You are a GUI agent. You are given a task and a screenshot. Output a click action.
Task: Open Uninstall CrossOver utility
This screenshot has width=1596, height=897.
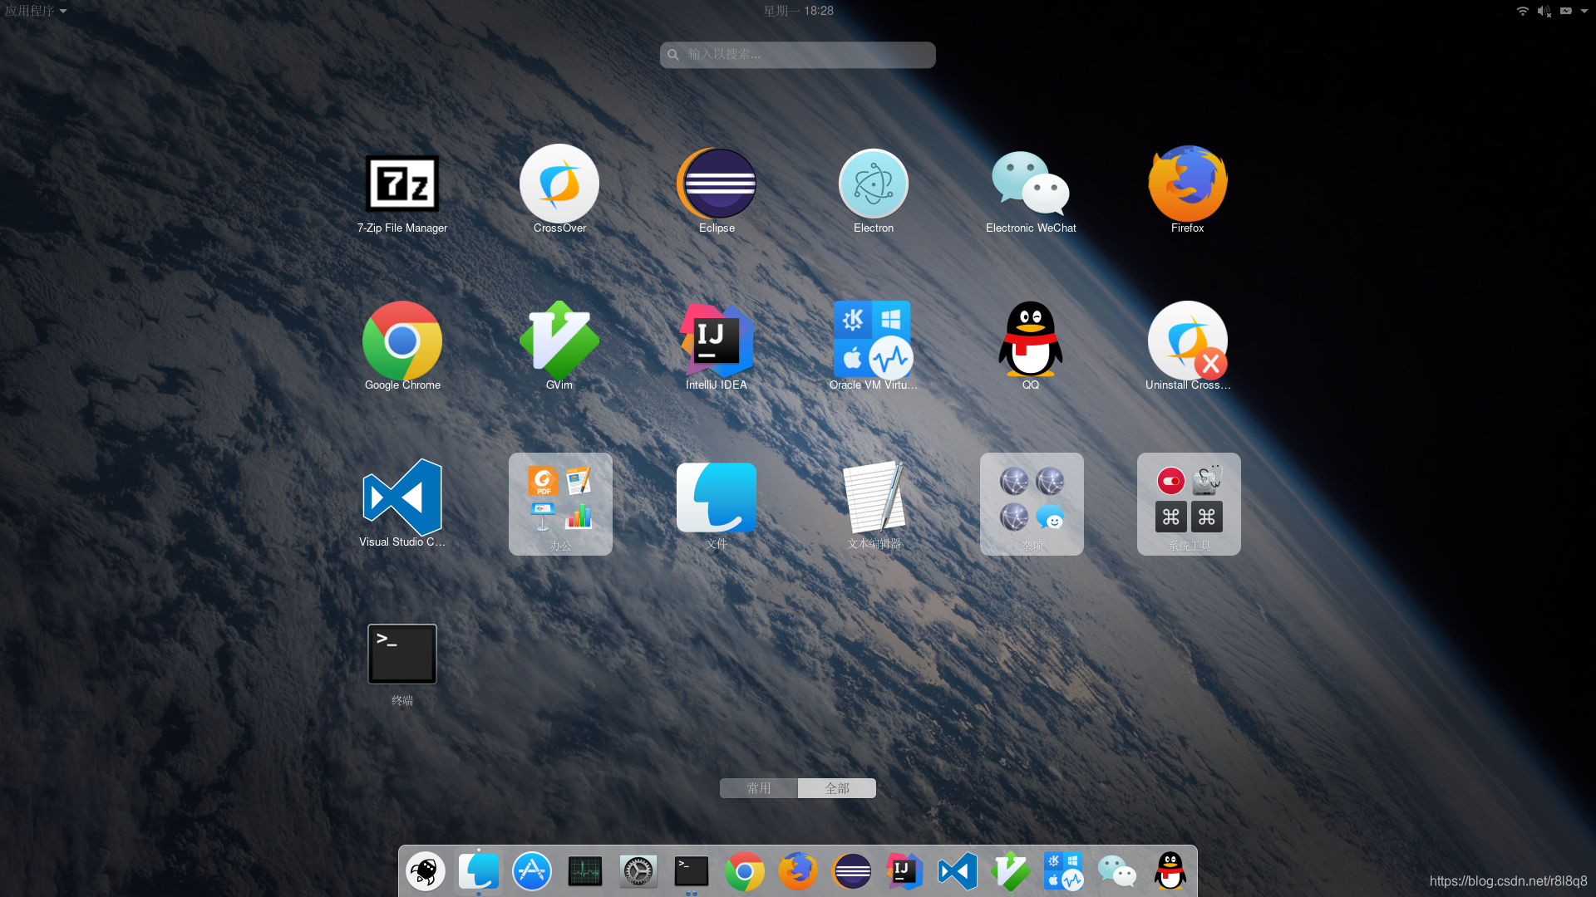click(x=1187, y=341)
